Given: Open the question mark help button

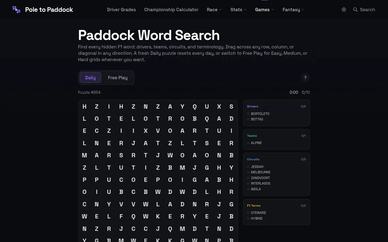Looking at the screenshot, I should pos(305,77).
